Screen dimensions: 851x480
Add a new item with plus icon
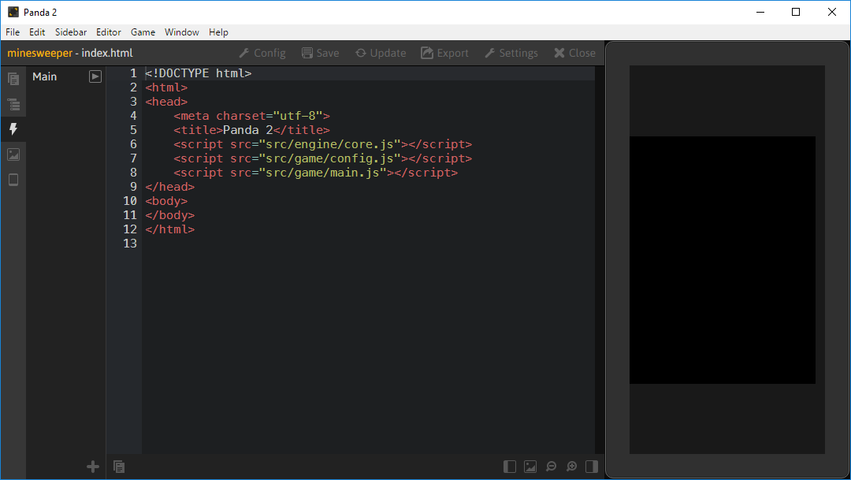pos(93,467)
